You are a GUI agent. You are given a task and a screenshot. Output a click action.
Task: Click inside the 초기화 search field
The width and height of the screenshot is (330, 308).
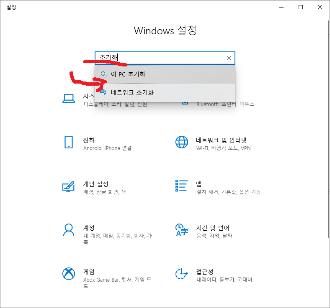click(x=165, y=58)
